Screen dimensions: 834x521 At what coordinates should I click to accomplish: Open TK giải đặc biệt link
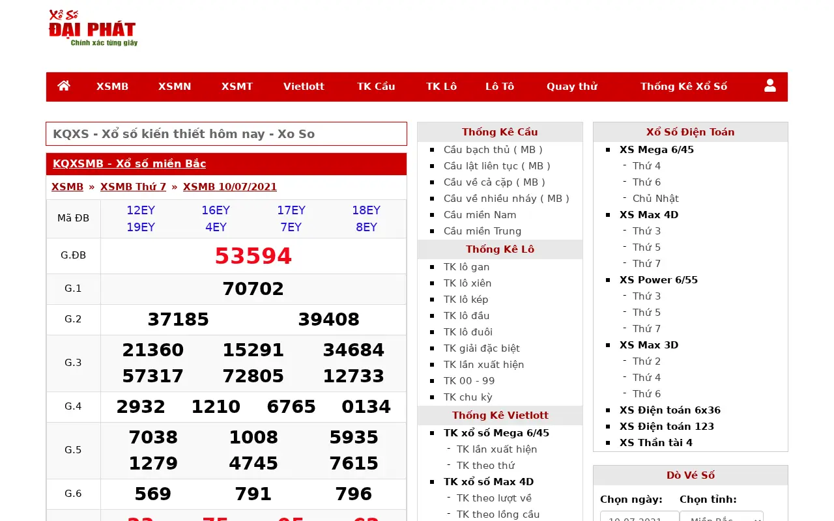482,348
